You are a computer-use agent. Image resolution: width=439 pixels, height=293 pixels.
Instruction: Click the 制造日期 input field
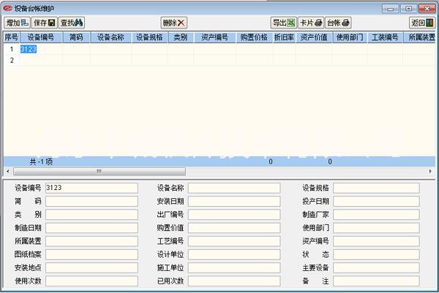[x=92, y=228]
